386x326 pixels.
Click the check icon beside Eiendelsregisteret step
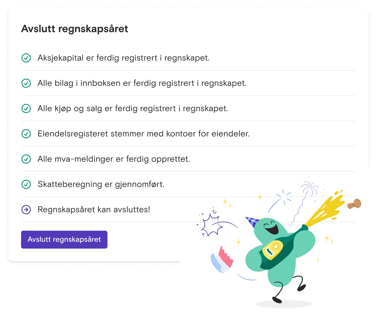point(26,134)
